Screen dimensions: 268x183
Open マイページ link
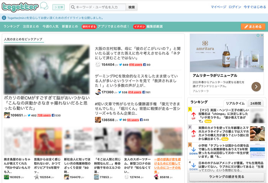218,7
